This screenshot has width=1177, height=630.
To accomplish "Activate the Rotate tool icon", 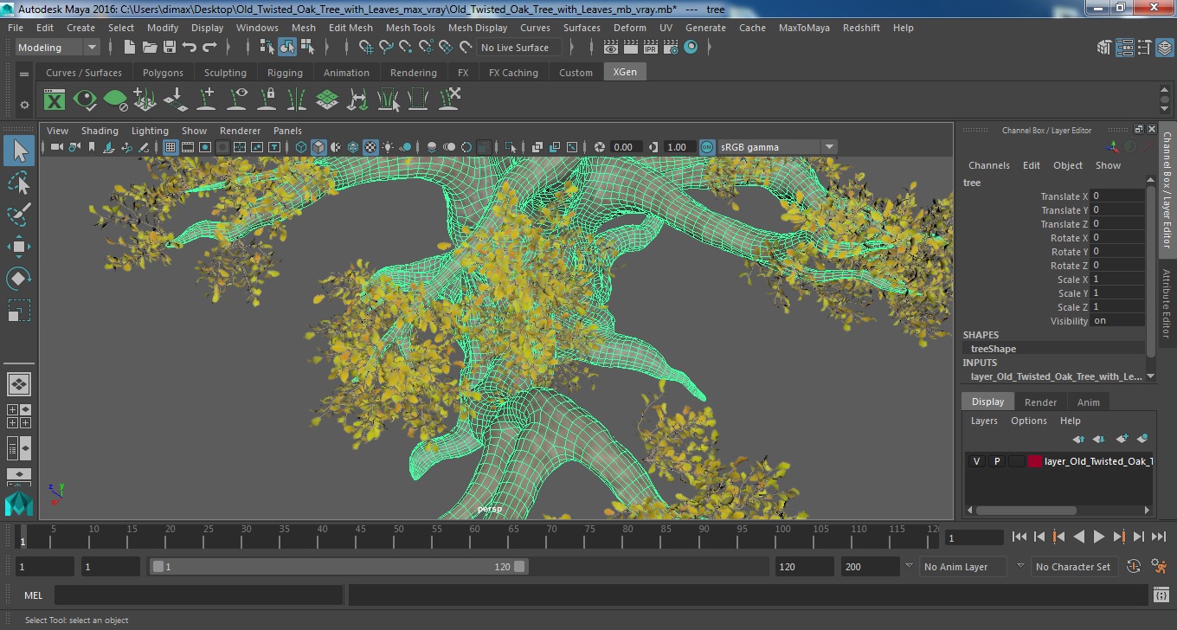I will [x=19, y=279].
